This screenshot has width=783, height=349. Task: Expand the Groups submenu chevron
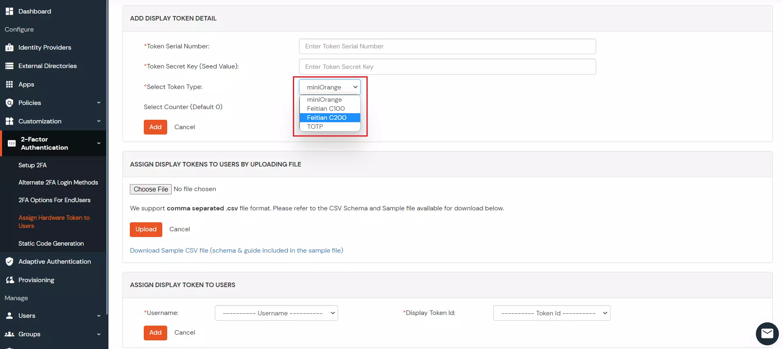click(x=99, y=334)
